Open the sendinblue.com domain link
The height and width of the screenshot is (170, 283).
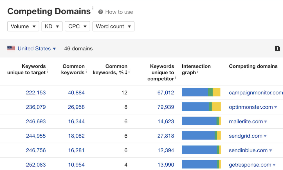(x=248, y=150)
